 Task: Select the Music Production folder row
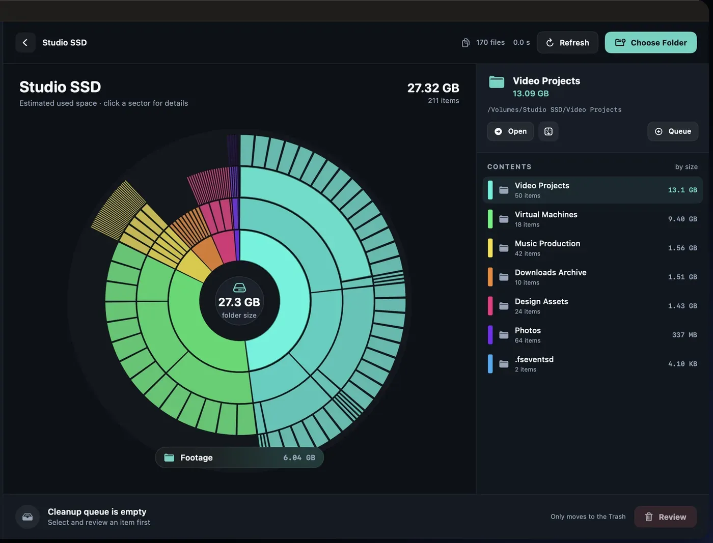592,248
